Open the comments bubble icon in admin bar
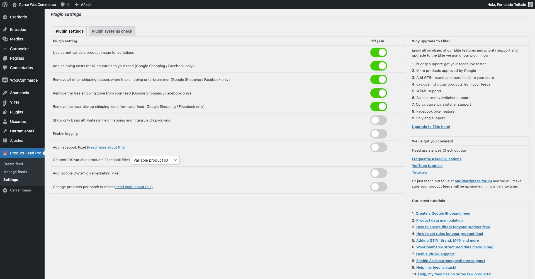The width and height of the screenshot is (535, 279). coord(63,4)
